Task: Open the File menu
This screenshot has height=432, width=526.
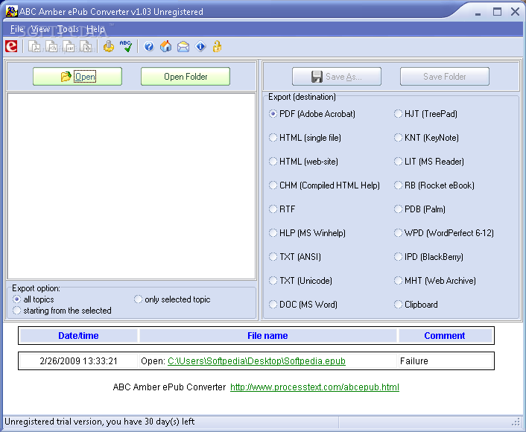Action: 17,29
